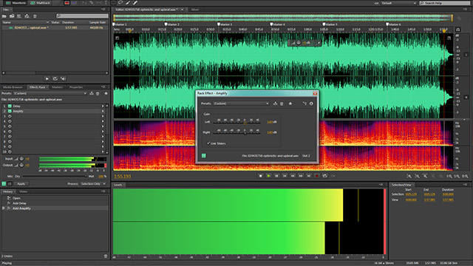Click the Files panel search field
Viewport: 473px width, 266px height.
click(x=82, y=16)
